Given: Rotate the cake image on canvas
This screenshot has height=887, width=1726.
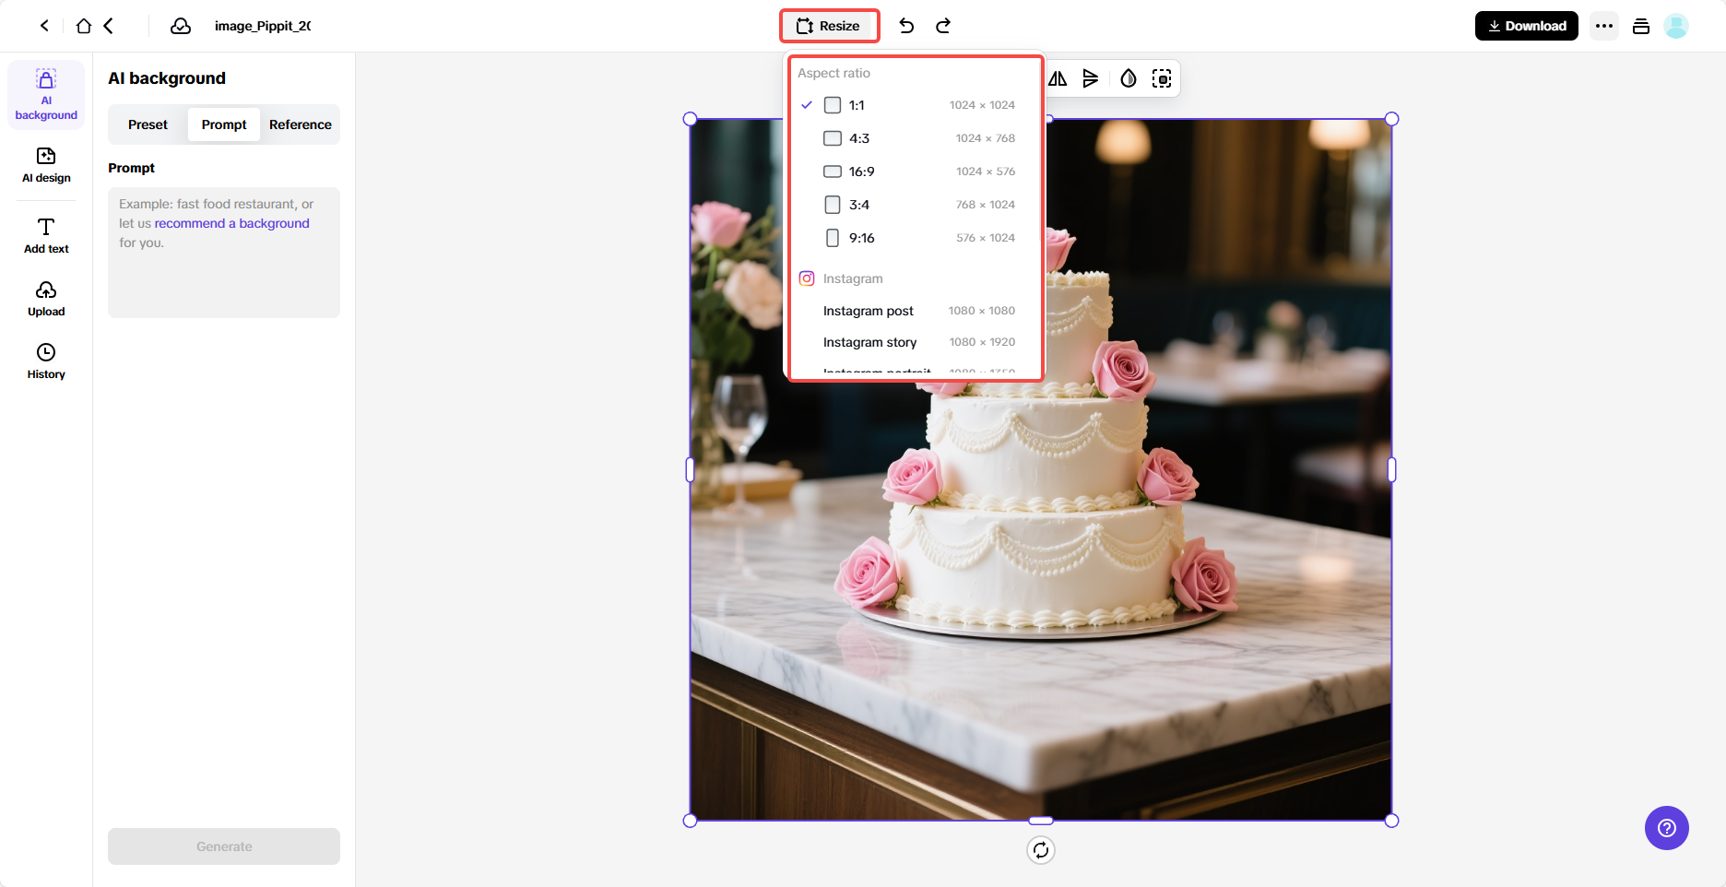Looking at the screenshot, I should pos(1041,849).
